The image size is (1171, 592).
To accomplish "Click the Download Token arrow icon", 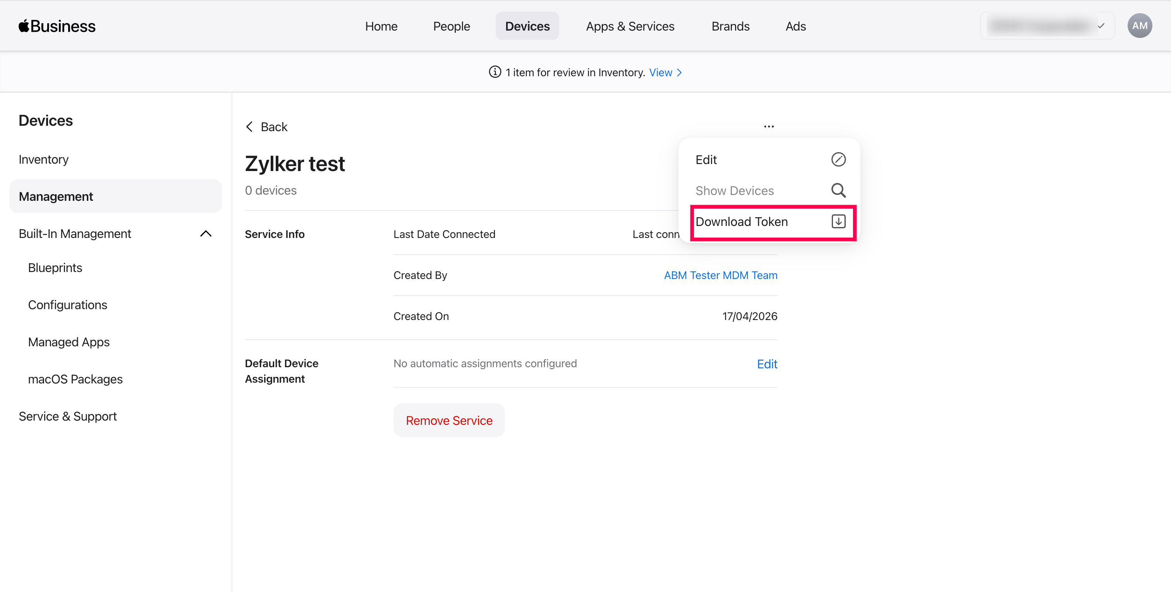I will (838, 221).
